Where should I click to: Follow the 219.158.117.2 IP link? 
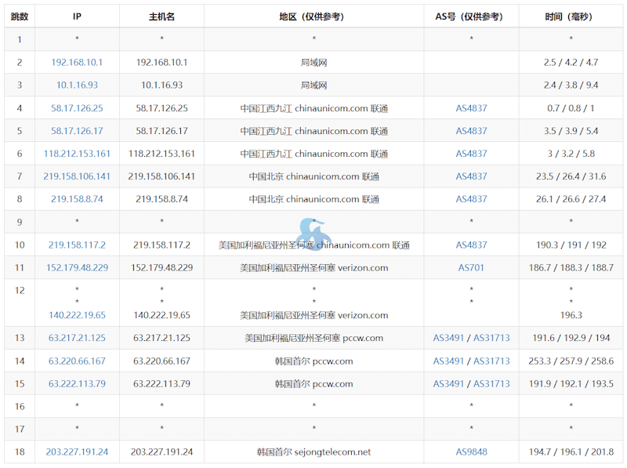click(77, 245)
